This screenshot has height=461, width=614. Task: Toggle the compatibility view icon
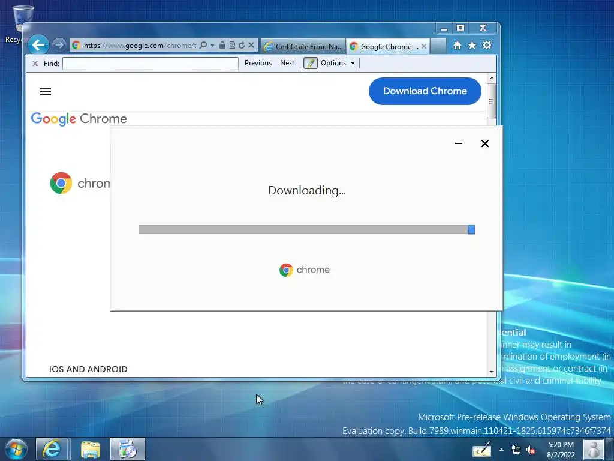point(232,46)
